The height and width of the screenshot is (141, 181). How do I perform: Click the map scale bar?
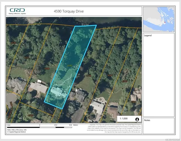[x=39, y=125]
